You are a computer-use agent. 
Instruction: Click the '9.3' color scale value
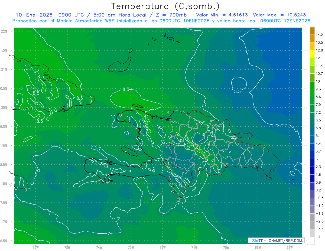tap(318, 89)
